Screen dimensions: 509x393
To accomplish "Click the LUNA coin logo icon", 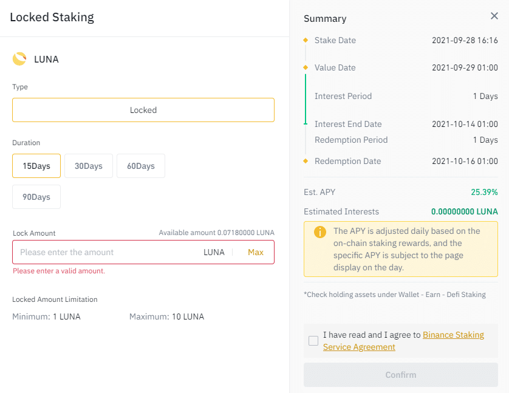I will (19, 59).
